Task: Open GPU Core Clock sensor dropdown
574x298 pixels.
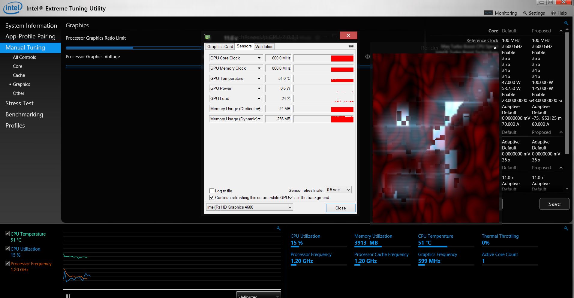Action: (259, 58)
